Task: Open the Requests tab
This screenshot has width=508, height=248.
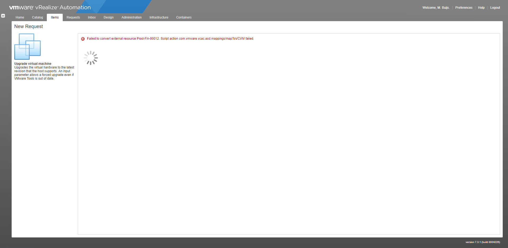Action: 73,17
